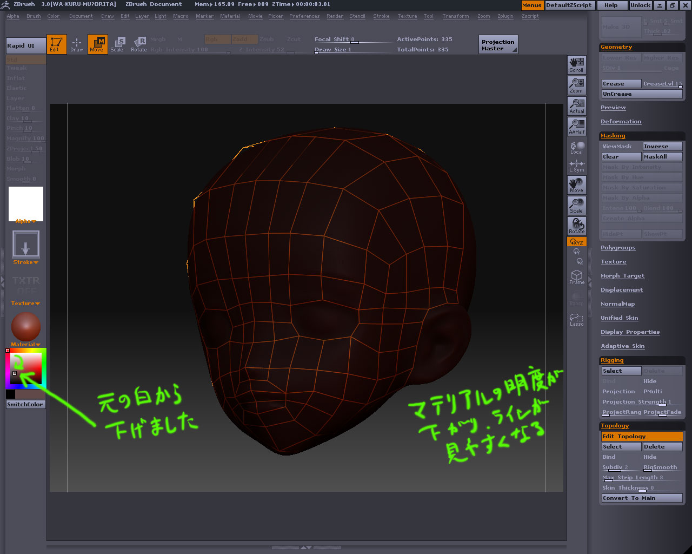692x554 pixels.
Task: Select the Rotate tool in top toolbar
Action: coord(139,44)
